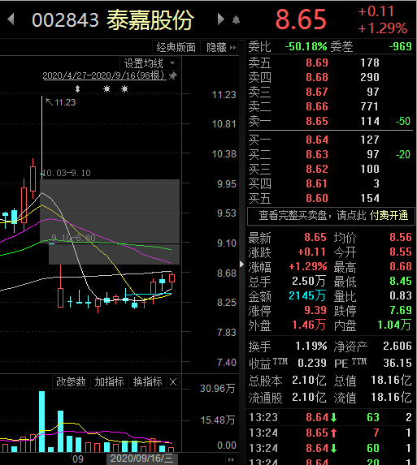Click the second star event marker
Viewport: 417px width, 465px height.
click(x=124, y=89)
